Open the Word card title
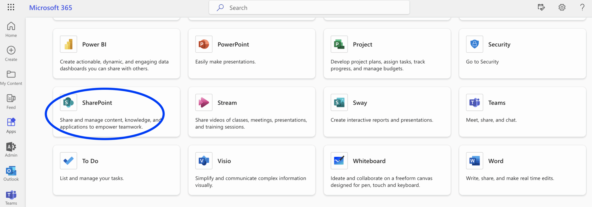The height and width of the screenshot is (207, 592). click(x=496, y=161)
